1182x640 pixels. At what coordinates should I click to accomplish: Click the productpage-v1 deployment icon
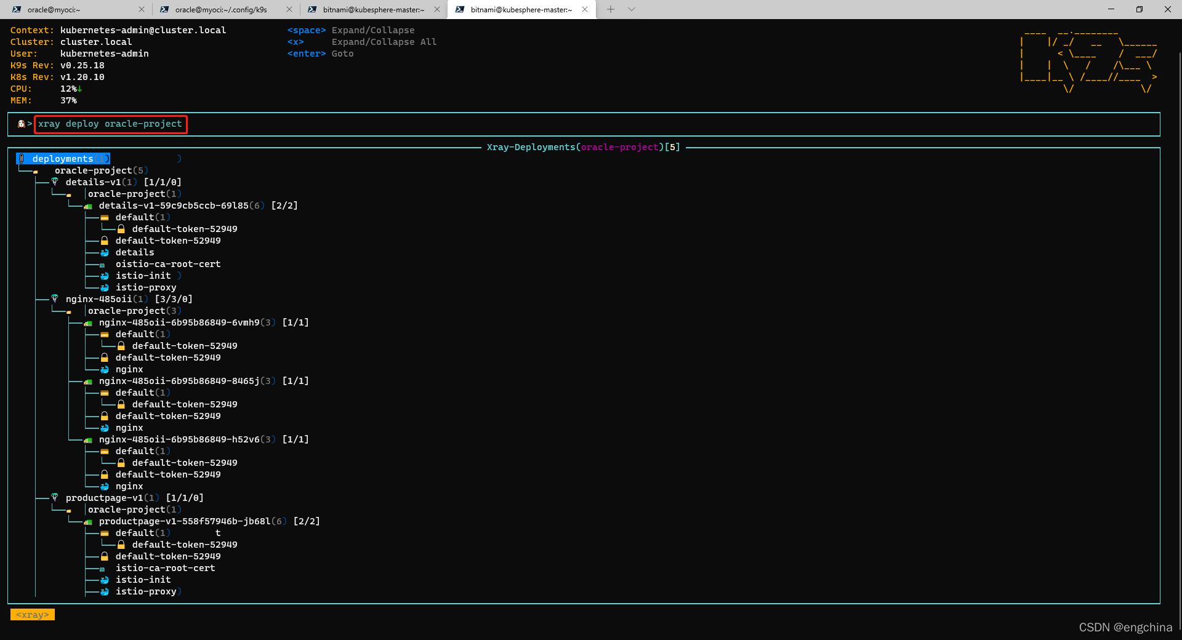click(55, 498)
